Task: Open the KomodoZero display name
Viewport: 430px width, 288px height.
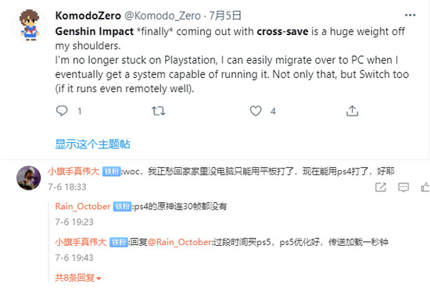Action: click(88, 16)
